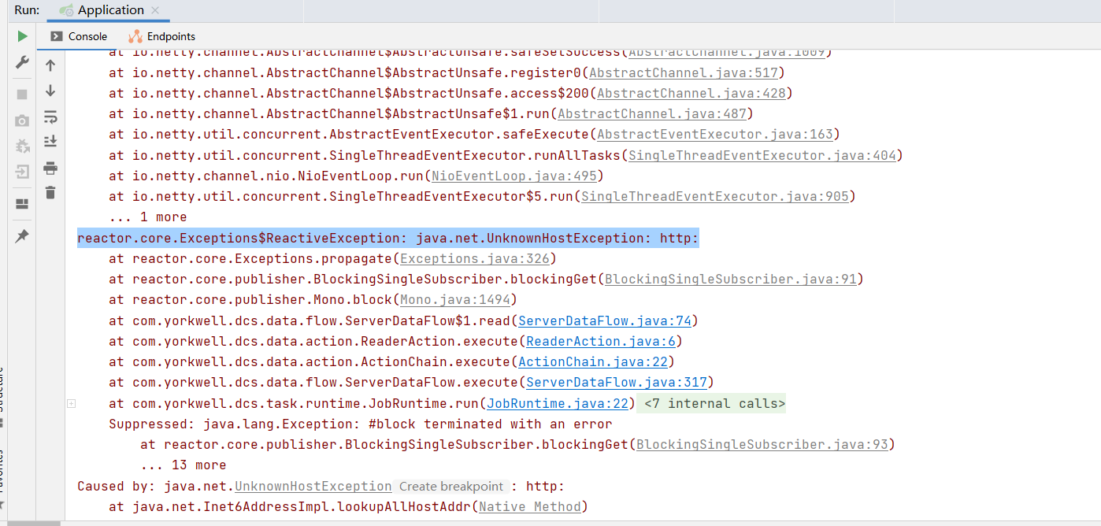Click the exit process icon
Viewport: 1101px width, 526px height.
(22, 172)
